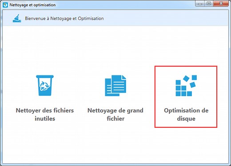Image resolution: width=231 pixels, height=166 pixels.
Task: Choose "Optimisation de disque" label
Action: (x=186, y=115)
